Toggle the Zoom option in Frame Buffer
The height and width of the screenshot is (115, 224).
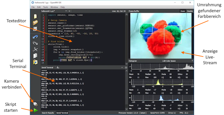182,11
